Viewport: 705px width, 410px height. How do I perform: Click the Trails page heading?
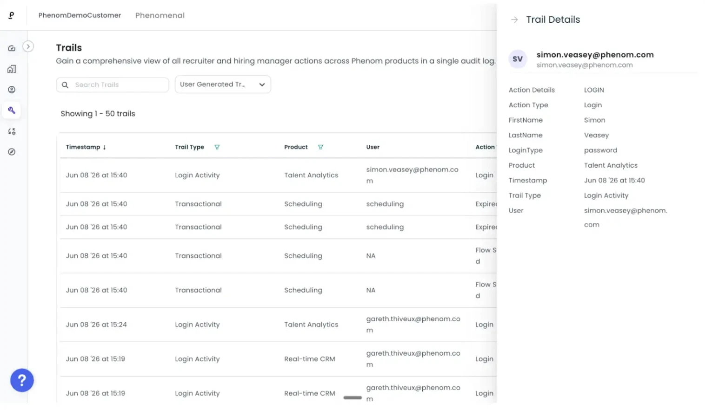coord(69,48)
